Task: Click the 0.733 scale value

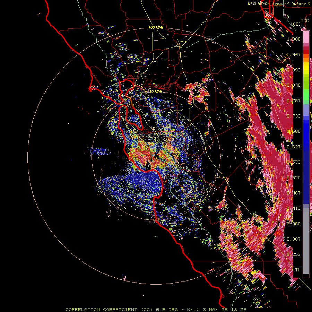Action: coord(294,116)
